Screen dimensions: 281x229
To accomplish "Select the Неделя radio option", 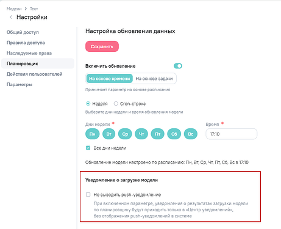I will tap(88, 104).
